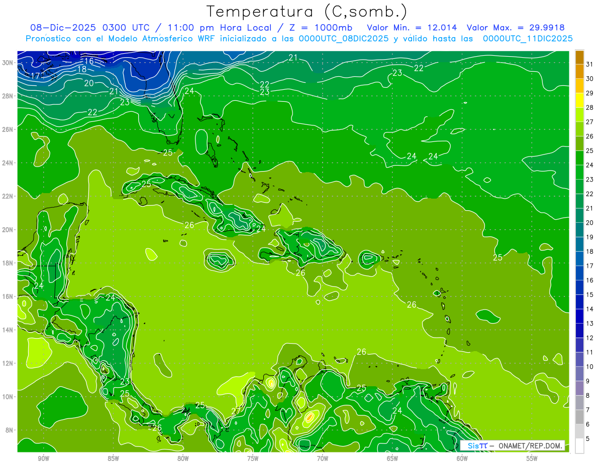Click the map contour label '18'
Image resolution: width=603 pixels, height=465 pixels.
tap(82, 69)
